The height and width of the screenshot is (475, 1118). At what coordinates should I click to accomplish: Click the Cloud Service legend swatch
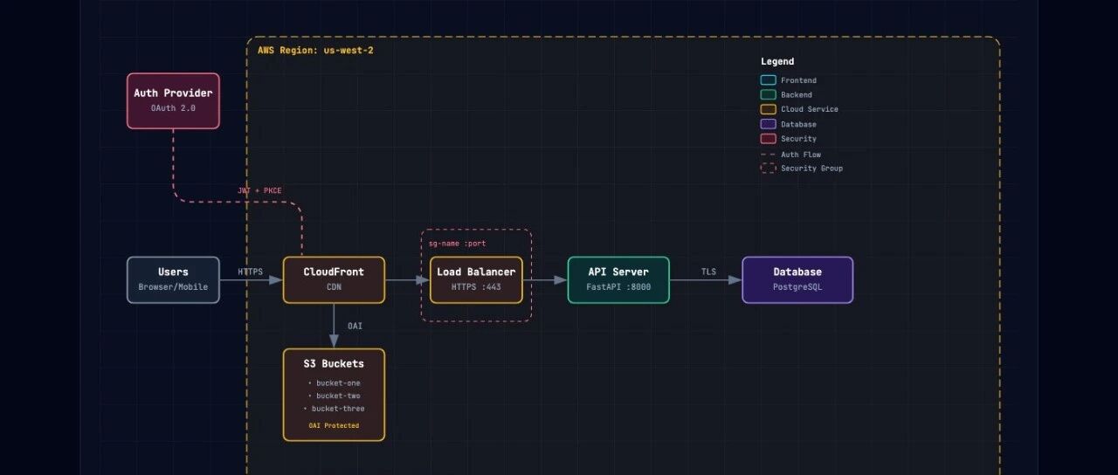tap(768, 109)
